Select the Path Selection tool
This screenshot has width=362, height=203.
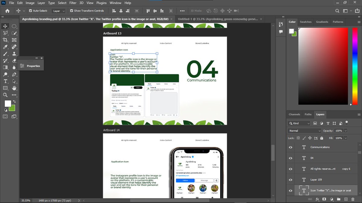[14, 81]
